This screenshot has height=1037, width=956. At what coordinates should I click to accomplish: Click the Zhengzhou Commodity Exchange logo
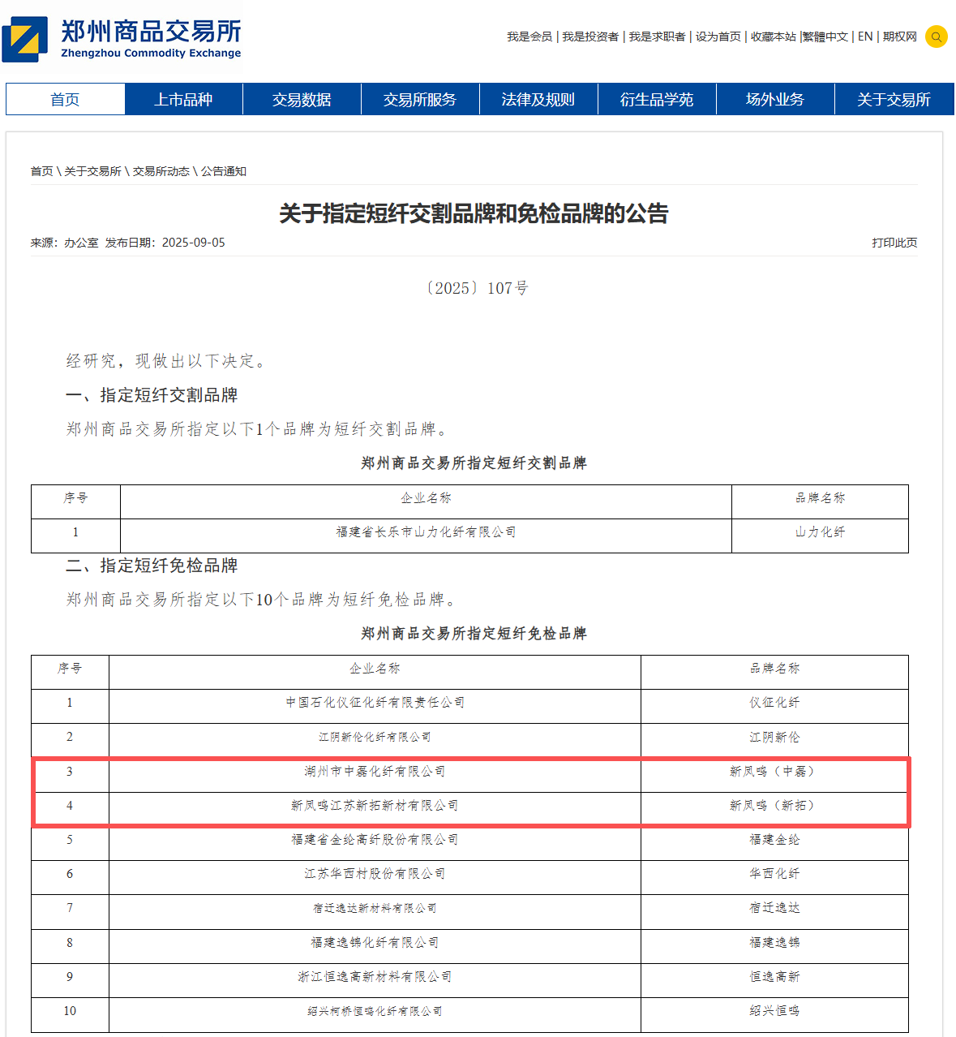coord(122,39)
